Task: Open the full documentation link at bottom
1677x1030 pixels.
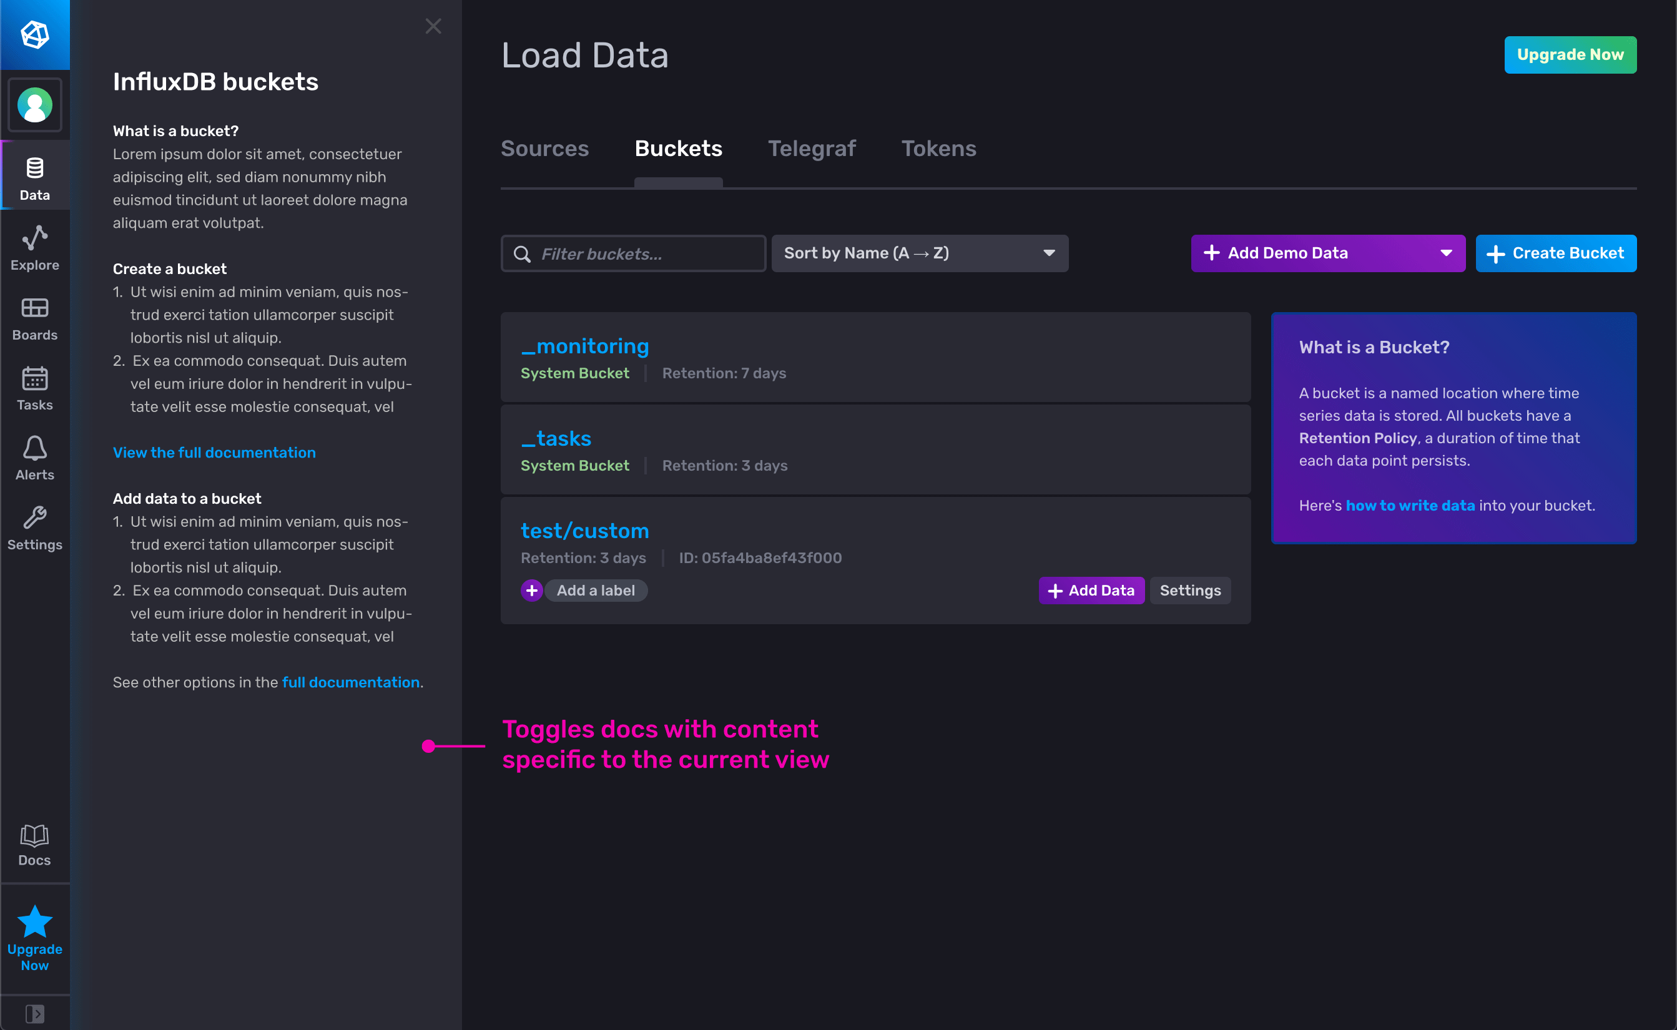Action: (351, 682)
